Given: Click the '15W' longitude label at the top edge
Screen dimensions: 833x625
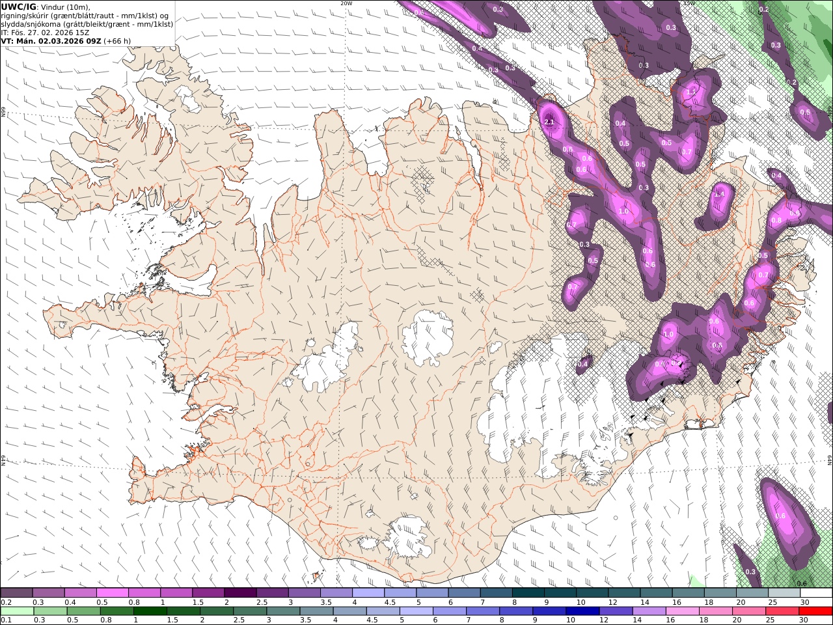Looking at the screenshot, I should (x=689, y=3).
